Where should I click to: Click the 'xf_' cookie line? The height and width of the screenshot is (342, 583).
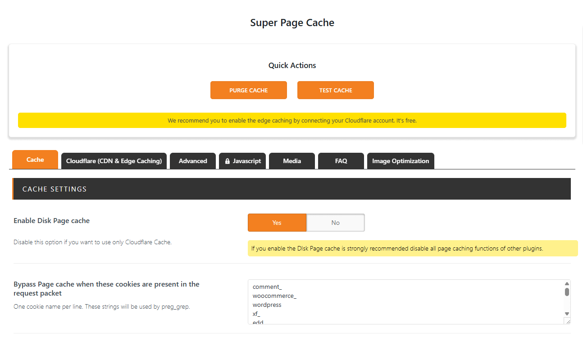[256, 314]
